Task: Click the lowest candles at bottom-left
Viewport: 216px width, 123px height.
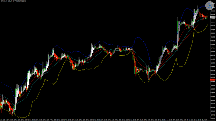Action: click(x=13, y=111)
